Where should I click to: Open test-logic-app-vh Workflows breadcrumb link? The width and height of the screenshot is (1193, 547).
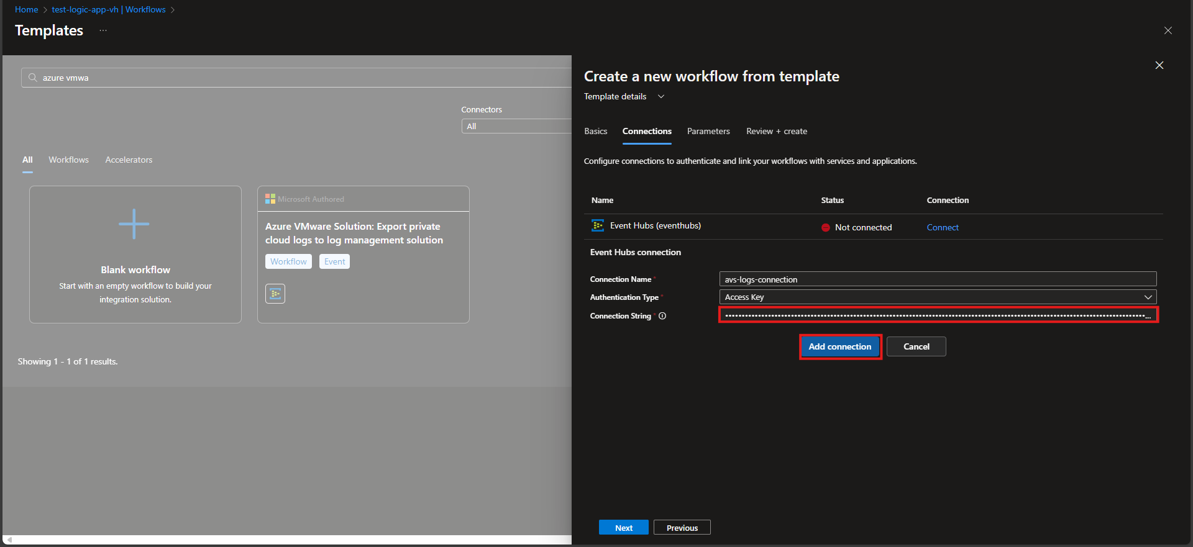pos(109,10)
